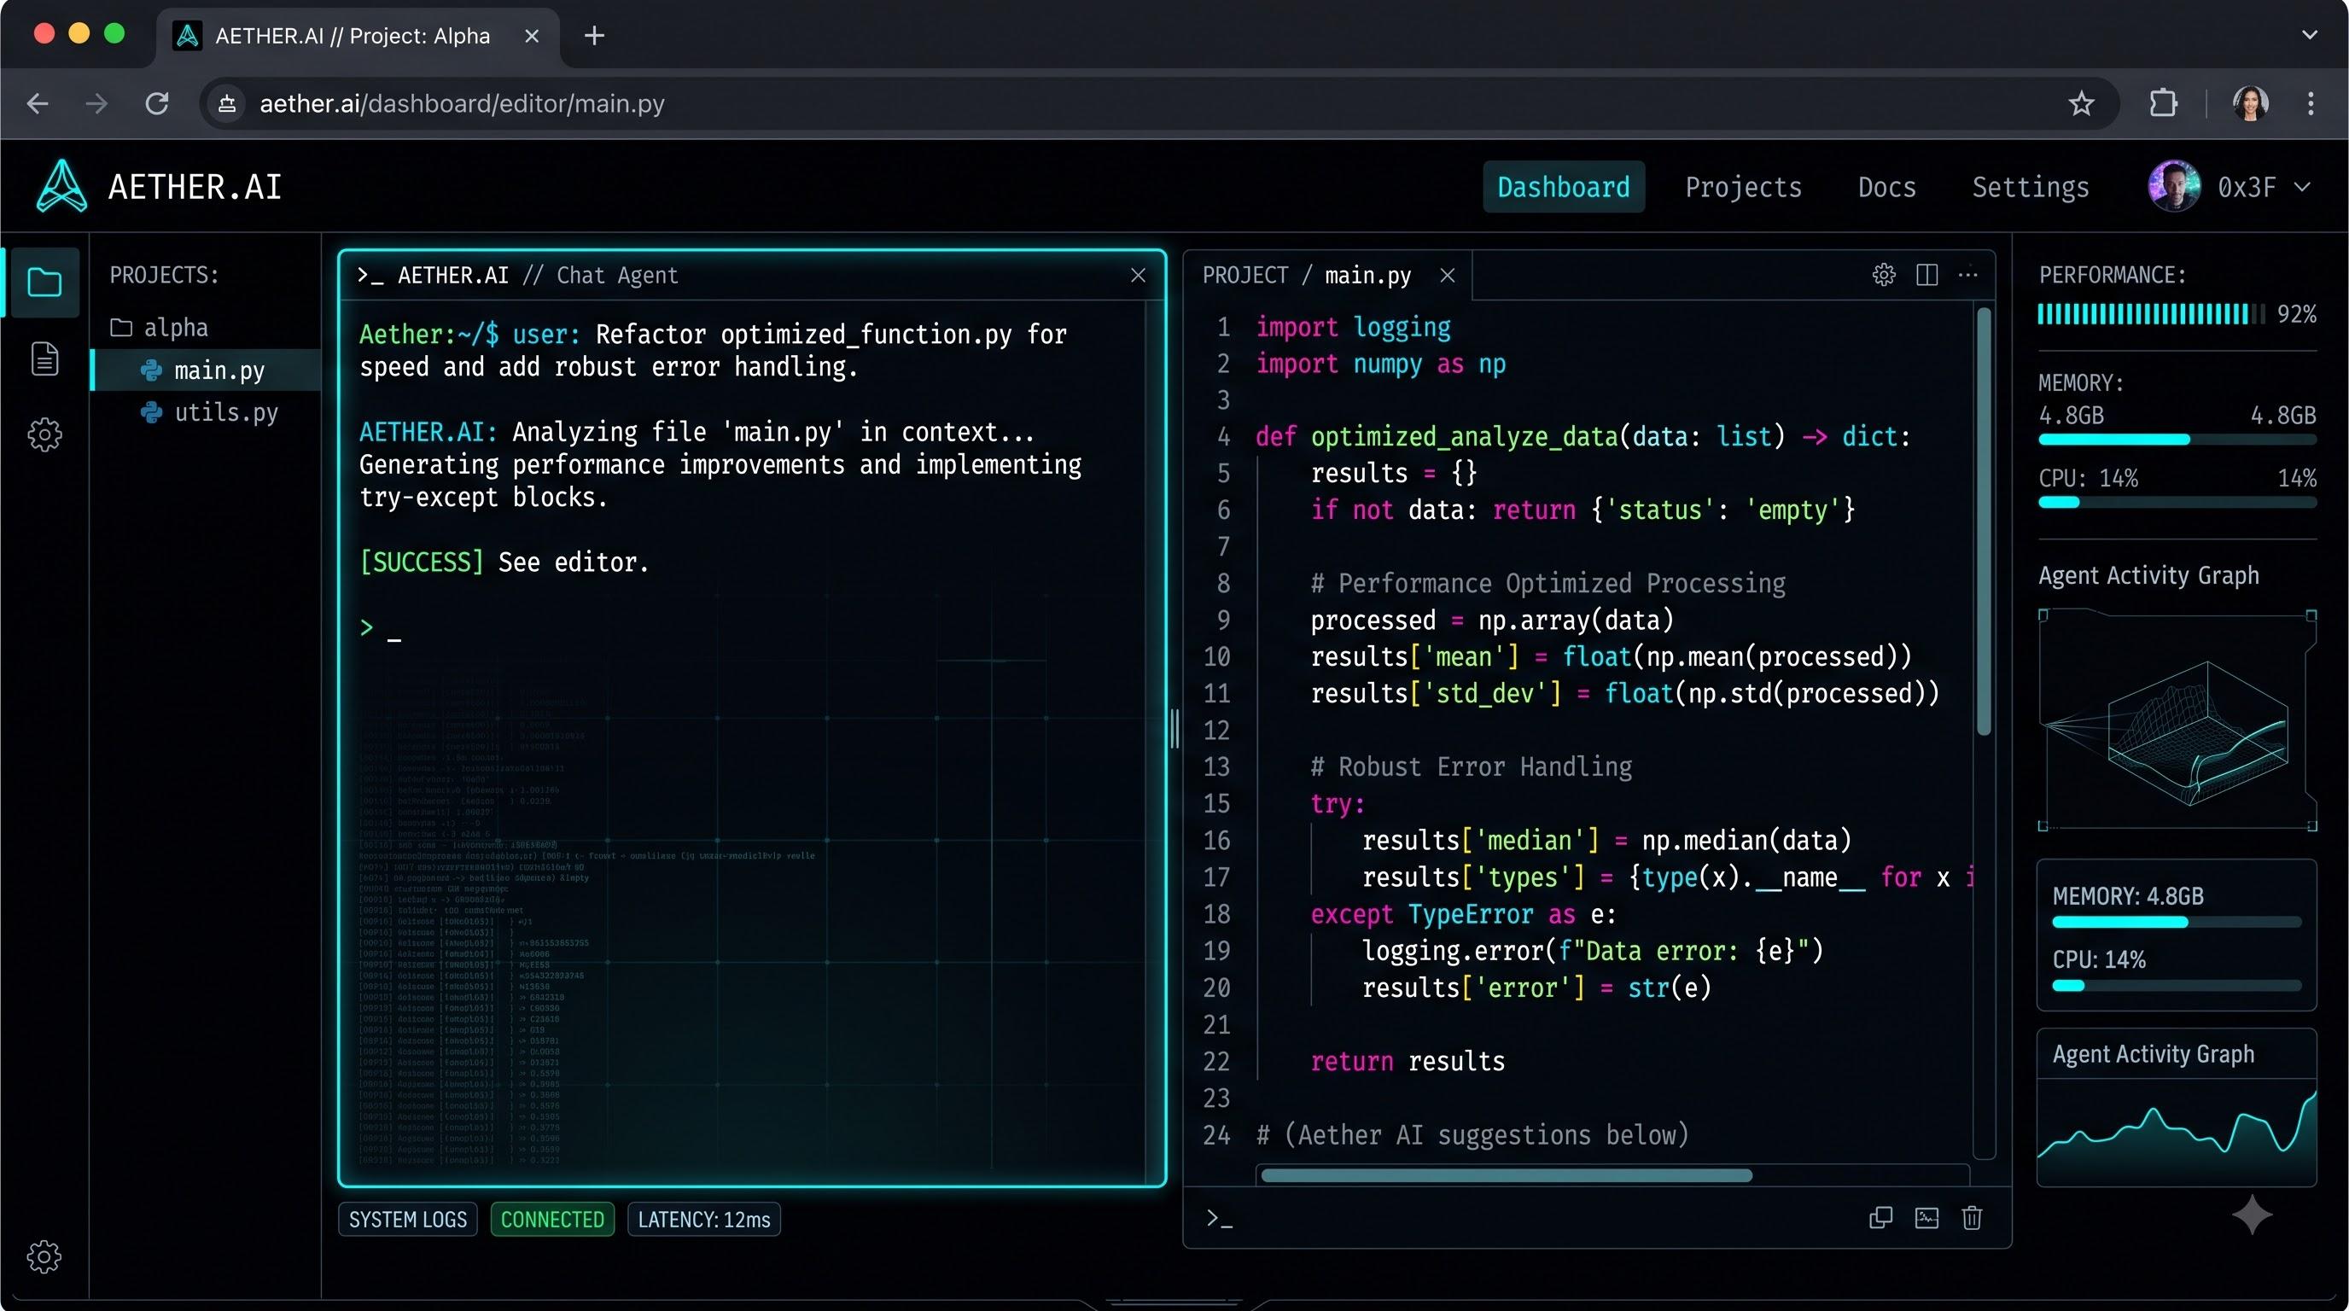Viewport: 2349px width, 1311px height.
Task: Click the PERFORMANCE 92% progress bar
Action: [2151, 313]
